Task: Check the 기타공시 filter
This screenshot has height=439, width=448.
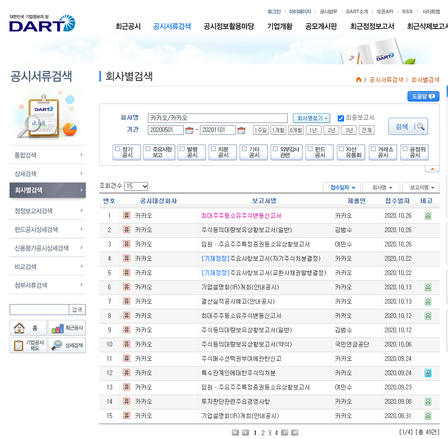Action: (x=244, y=149)
